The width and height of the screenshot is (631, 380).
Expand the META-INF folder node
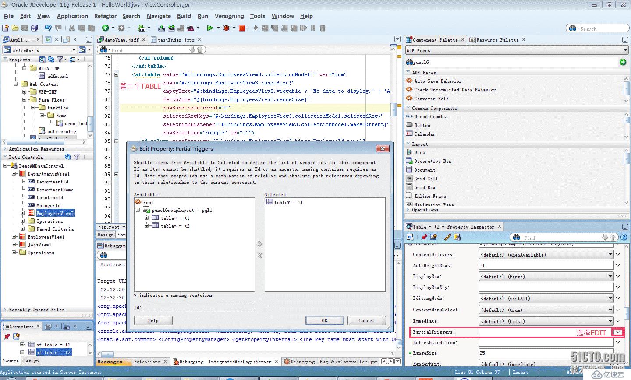tap(24, 68)
